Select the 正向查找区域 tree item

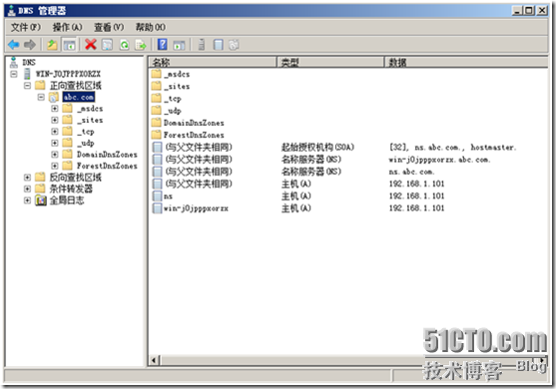[x=76, y=86]
